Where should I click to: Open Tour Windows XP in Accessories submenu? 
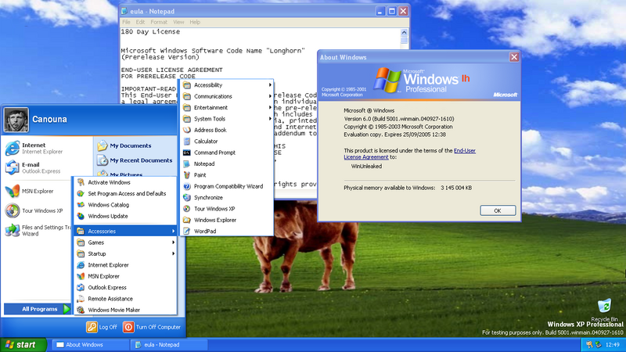click(x=227, y=209)
